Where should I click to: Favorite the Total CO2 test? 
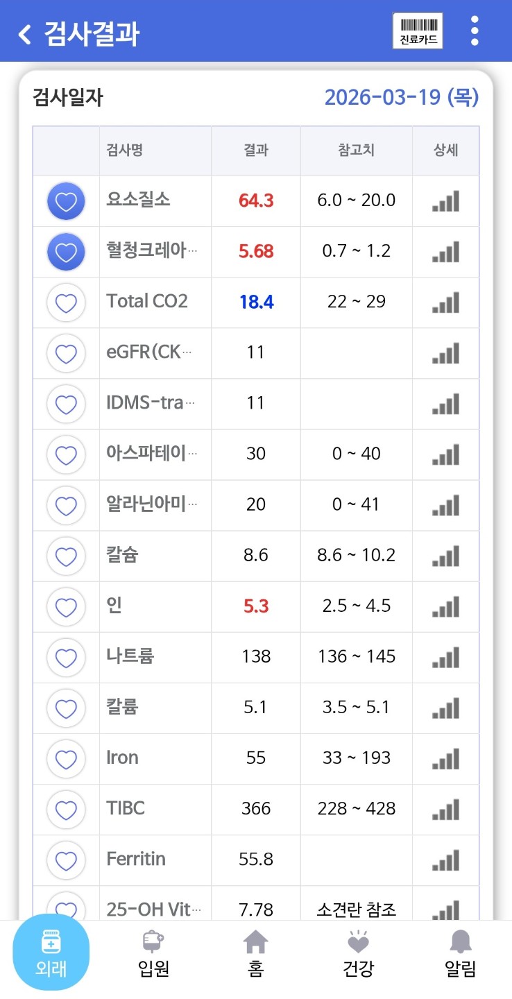pyautogui.click(x=66, y=302)
